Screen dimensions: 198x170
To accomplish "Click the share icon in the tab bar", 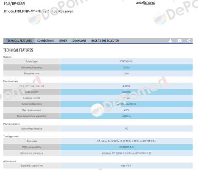I will [189, 41].
